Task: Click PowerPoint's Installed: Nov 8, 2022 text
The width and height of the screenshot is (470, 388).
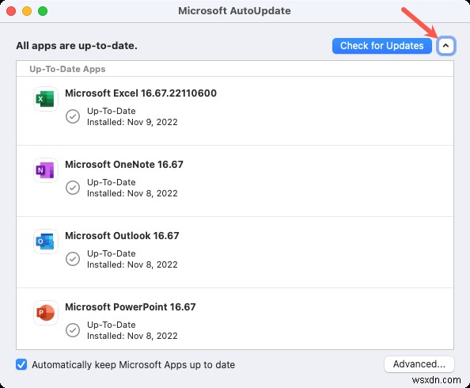Action: (x=132, y=336)
